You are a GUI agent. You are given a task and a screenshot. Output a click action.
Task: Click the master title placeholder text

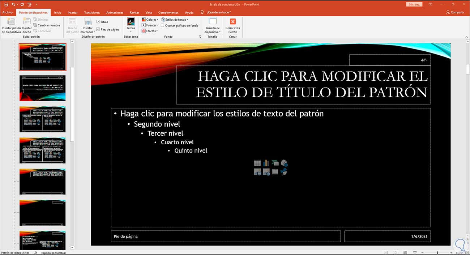(x=312, y=84)
